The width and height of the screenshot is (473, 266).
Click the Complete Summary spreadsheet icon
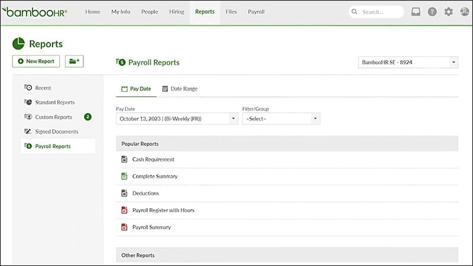[x=124, y=176]
